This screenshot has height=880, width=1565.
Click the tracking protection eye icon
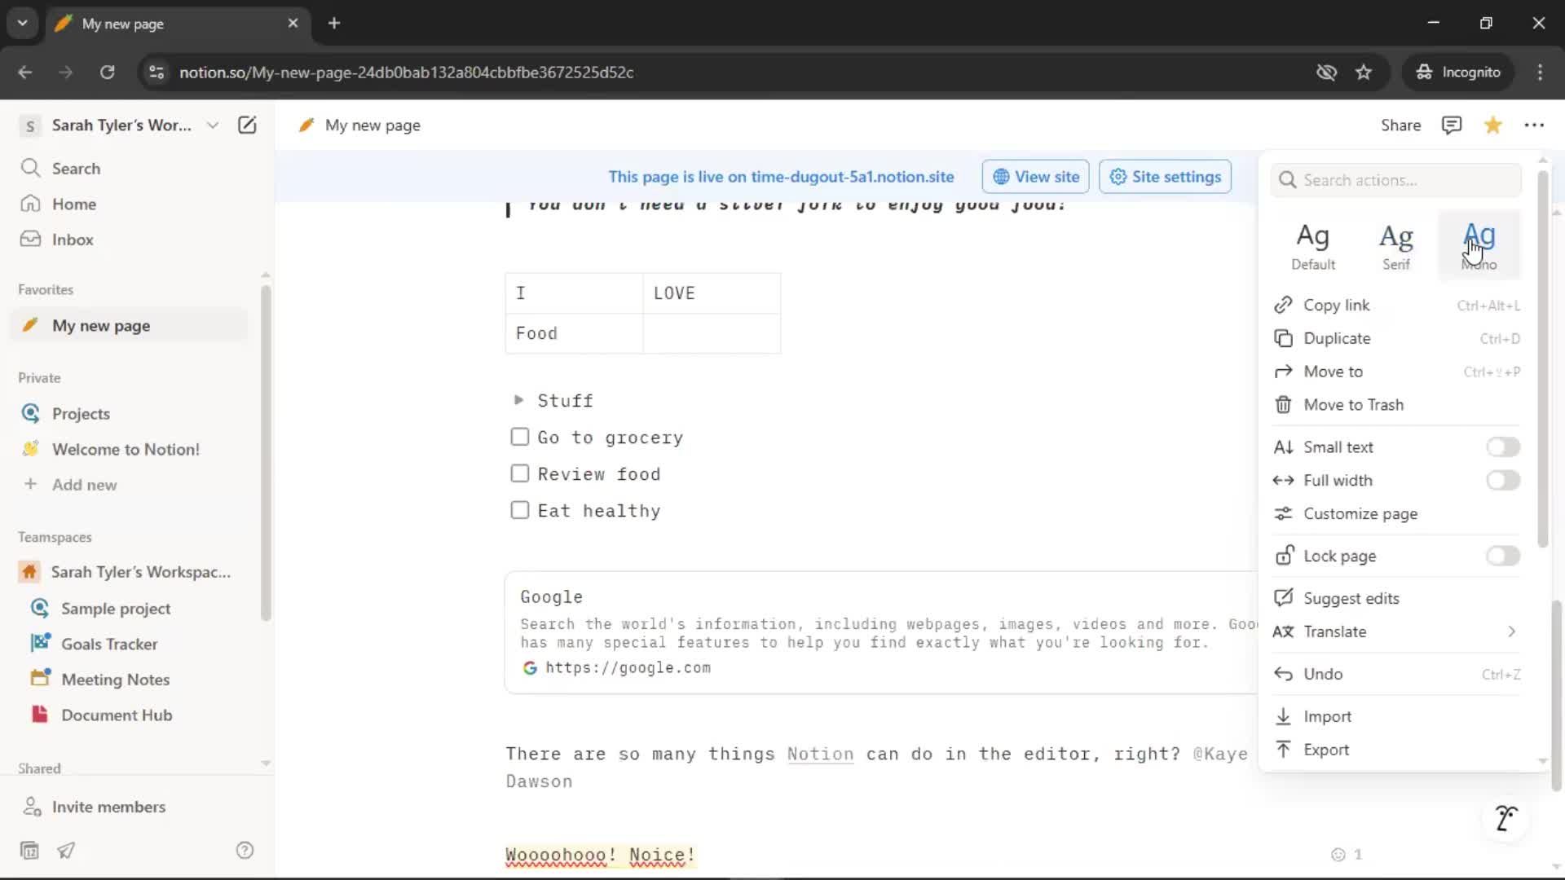1326,72
